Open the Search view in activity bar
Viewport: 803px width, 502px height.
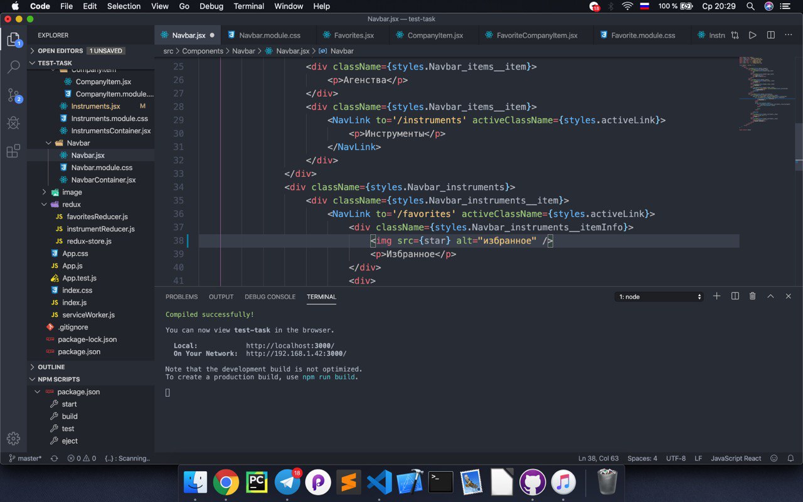[13, 67]
